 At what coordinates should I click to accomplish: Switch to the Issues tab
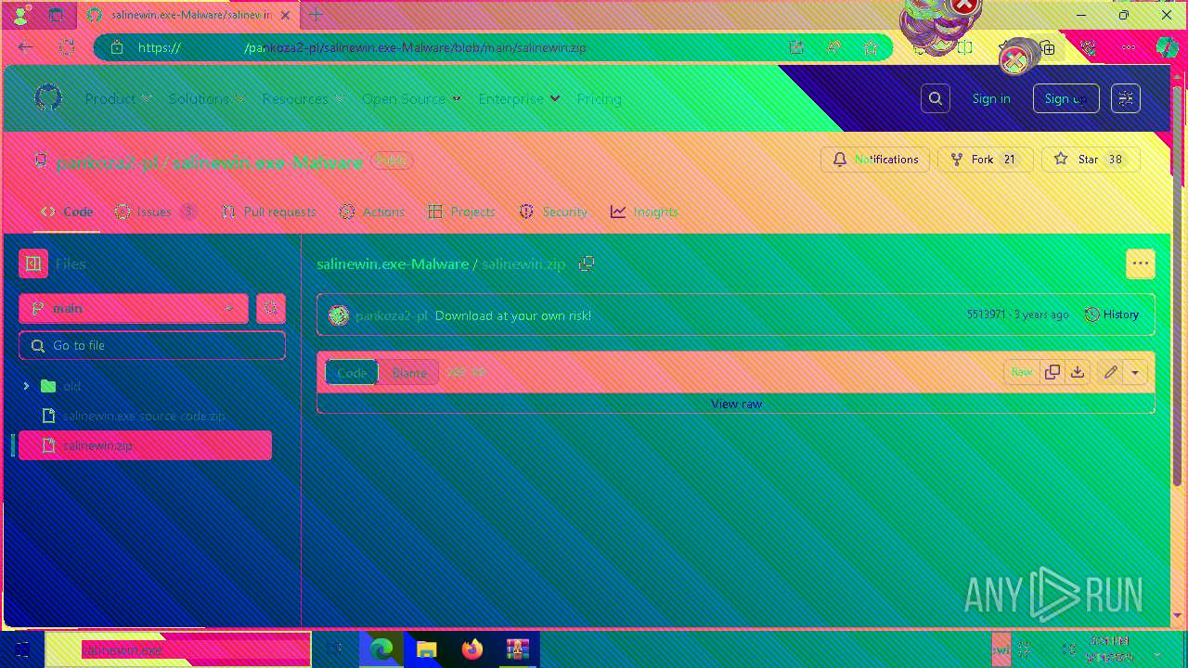[155, 212]
